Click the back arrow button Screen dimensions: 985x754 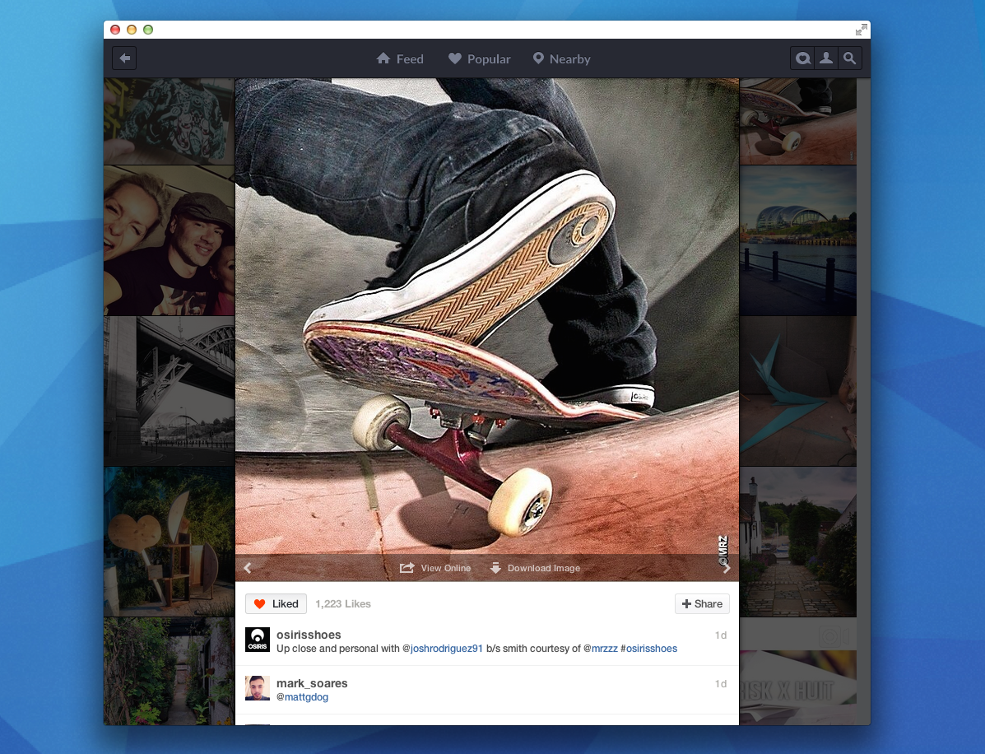[x=124, y=58]
